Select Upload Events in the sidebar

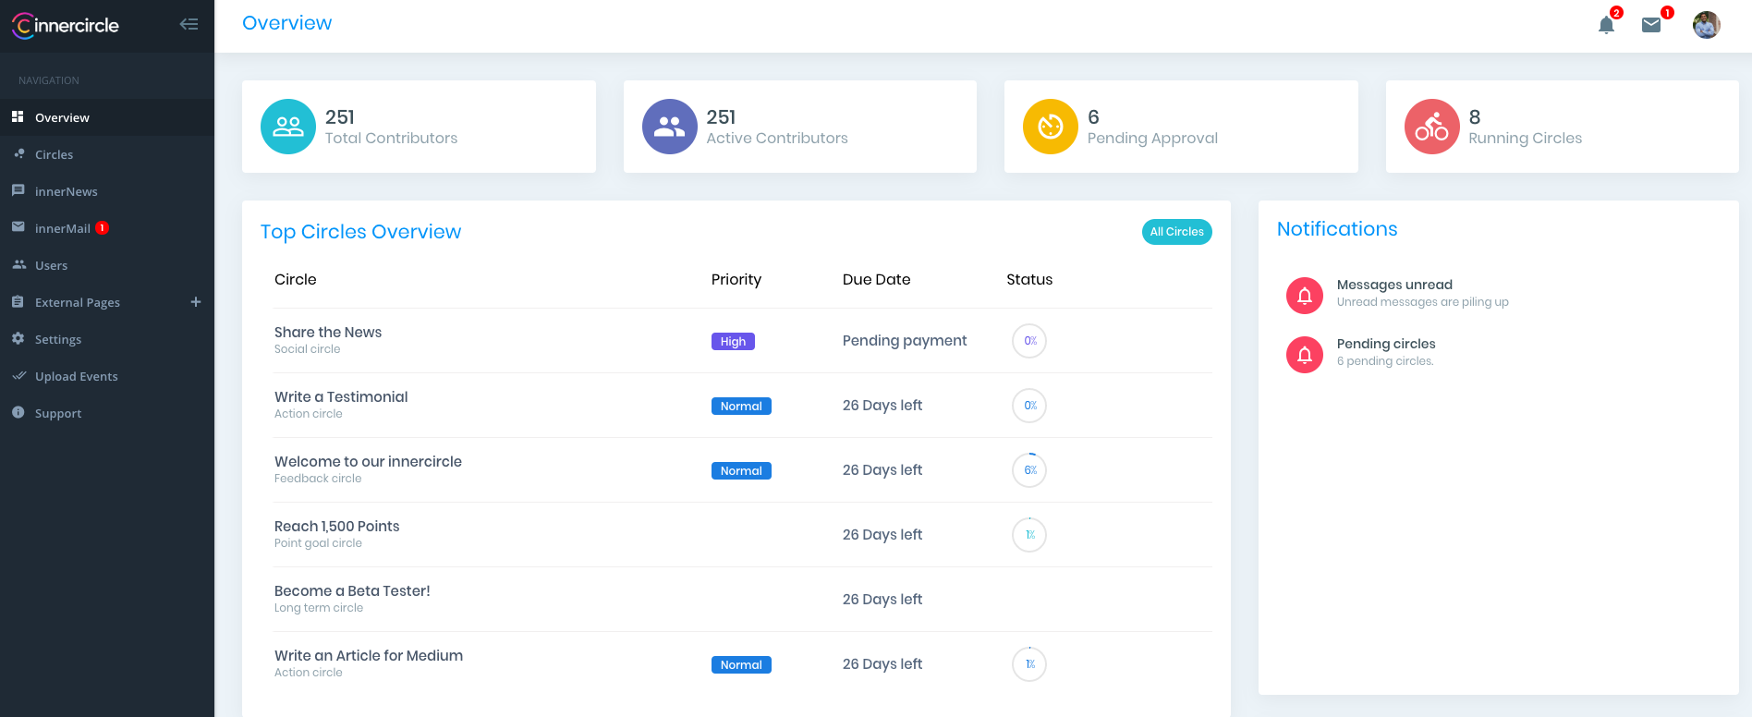tap(76, 376)
